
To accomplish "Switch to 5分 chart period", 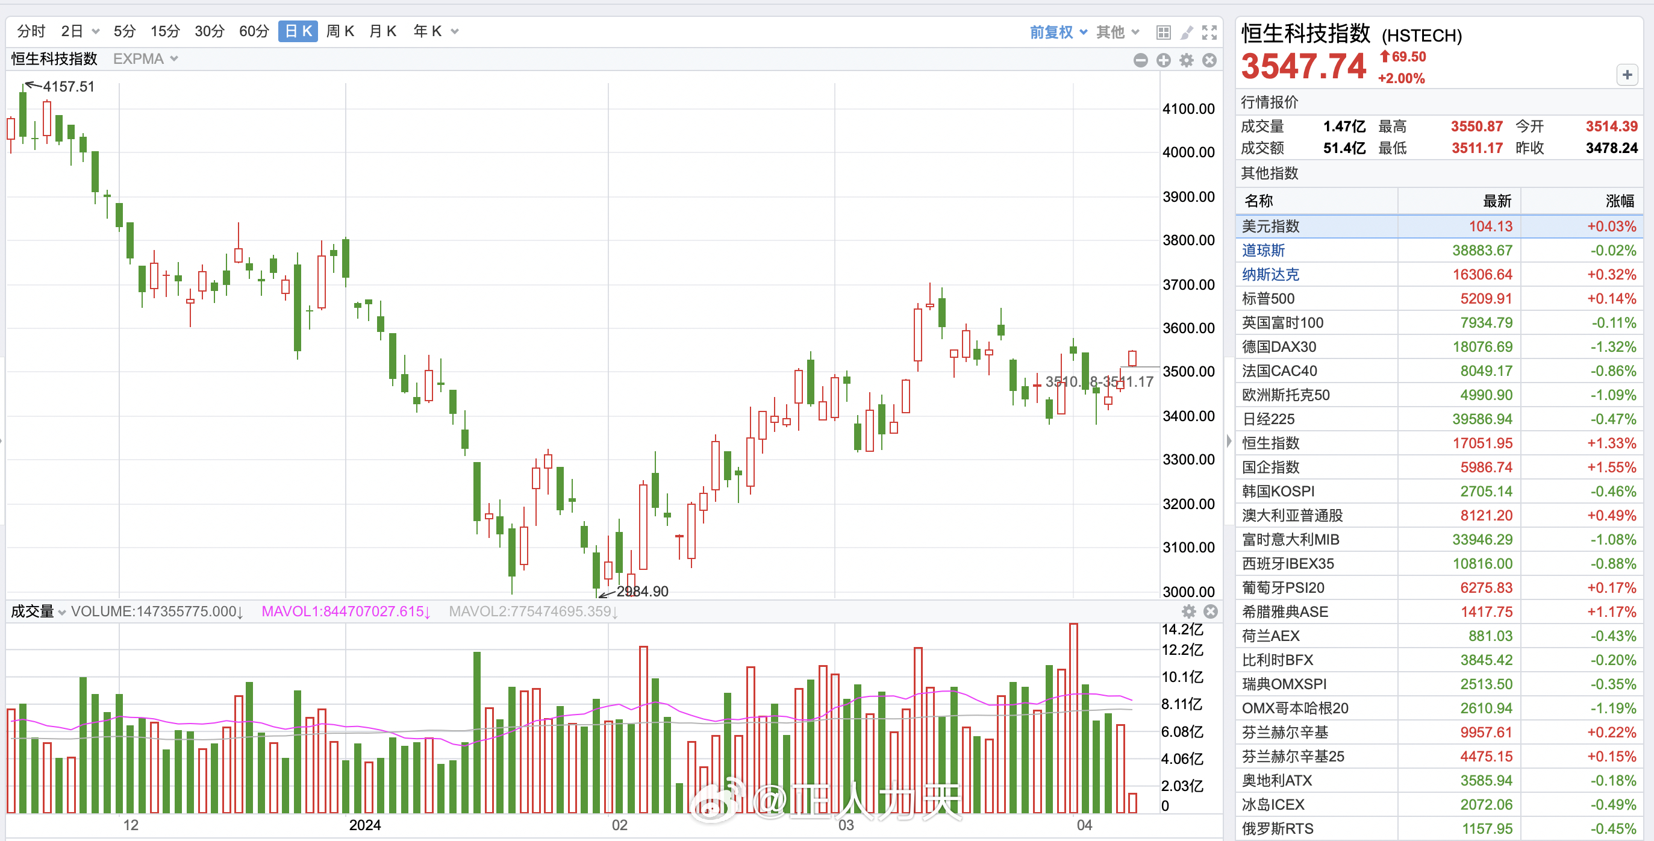I will (125, 31).
